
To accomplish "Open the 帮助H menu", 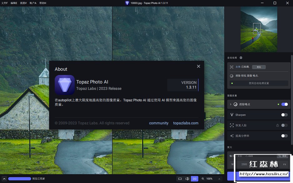I will tap(43, 3).
